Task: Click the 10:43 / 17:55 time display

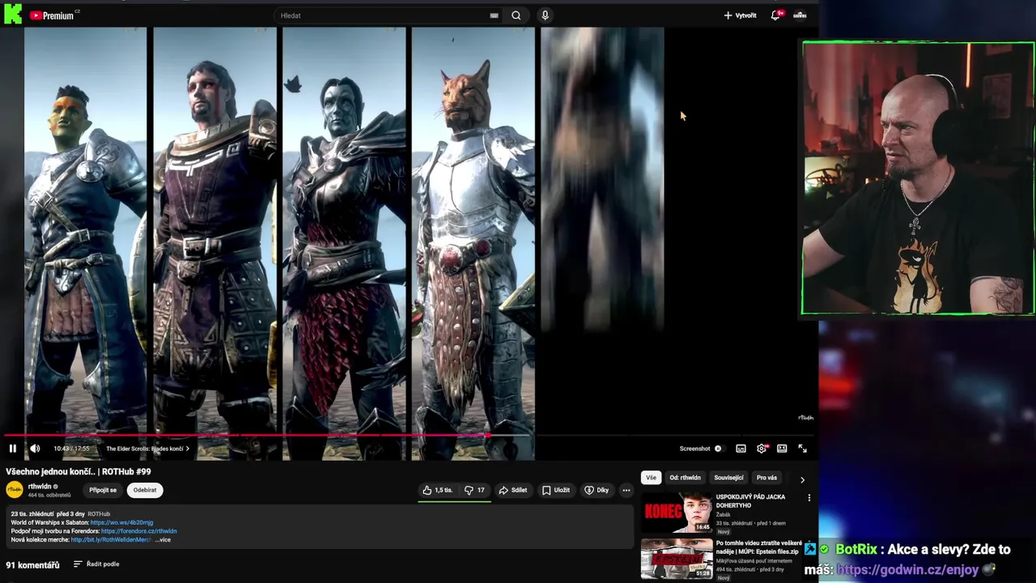Action: coord(71,449)
